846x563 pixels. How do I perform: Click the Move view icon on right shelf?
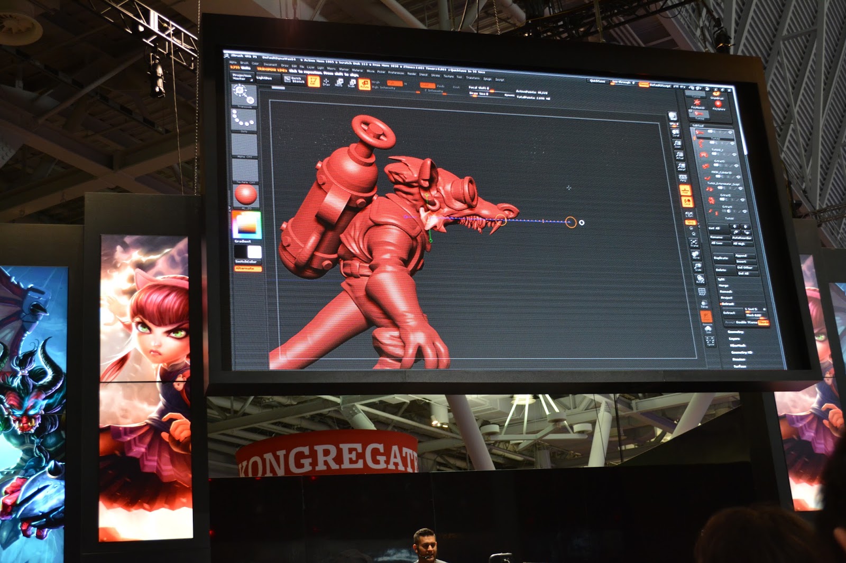point(696,256)
